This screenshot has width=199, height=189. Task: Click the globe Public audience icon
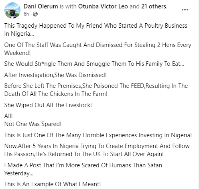pos(35,14)
